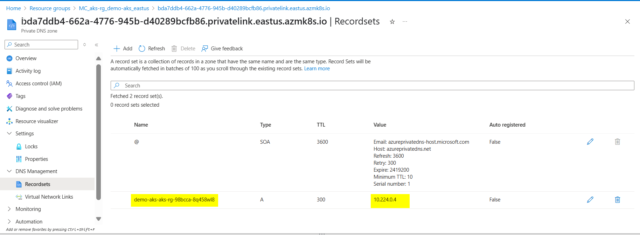Click the Tags icon
The width and height of the screenshot is (640, 235).
[9, 96]
